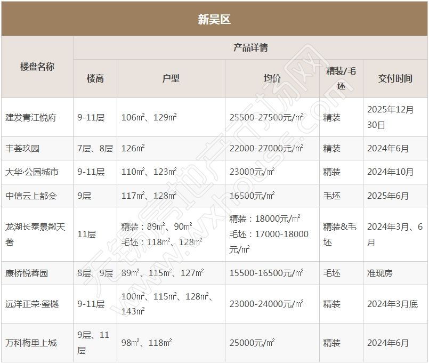Select price 23000-24000元/㎡

[x=266, y=304]
